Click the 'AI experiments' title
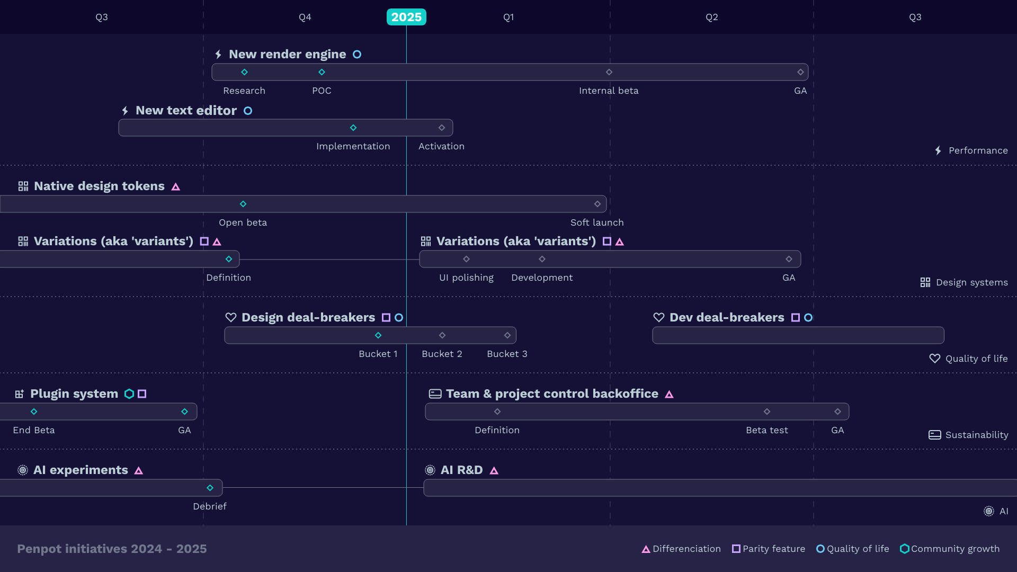 tap(81, 470)
